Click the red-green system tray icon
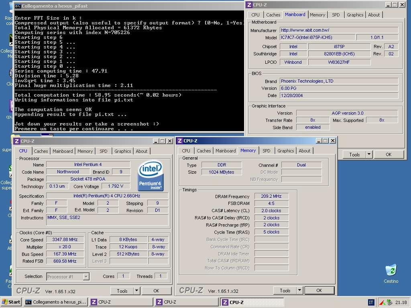The image size is (411, 308). (383, 302)
